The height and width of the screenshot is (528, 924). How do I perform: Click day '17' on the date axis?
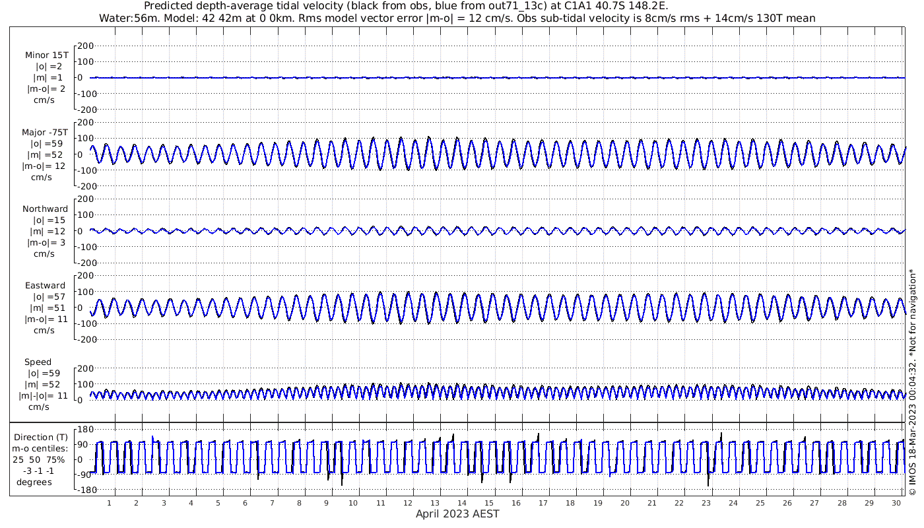point(543,503)
